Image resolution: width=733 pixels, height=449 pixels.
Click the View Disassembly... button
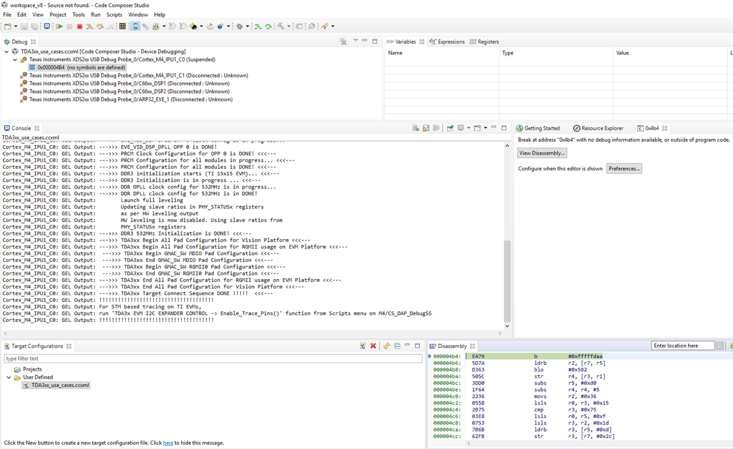542,153
